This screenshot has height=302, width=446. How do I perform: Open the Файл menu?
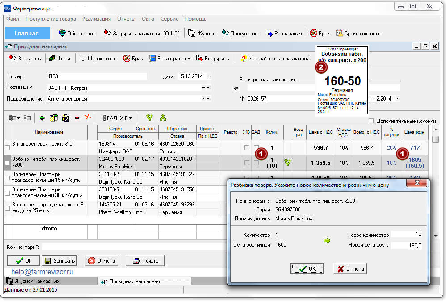[x=13, y=19]
